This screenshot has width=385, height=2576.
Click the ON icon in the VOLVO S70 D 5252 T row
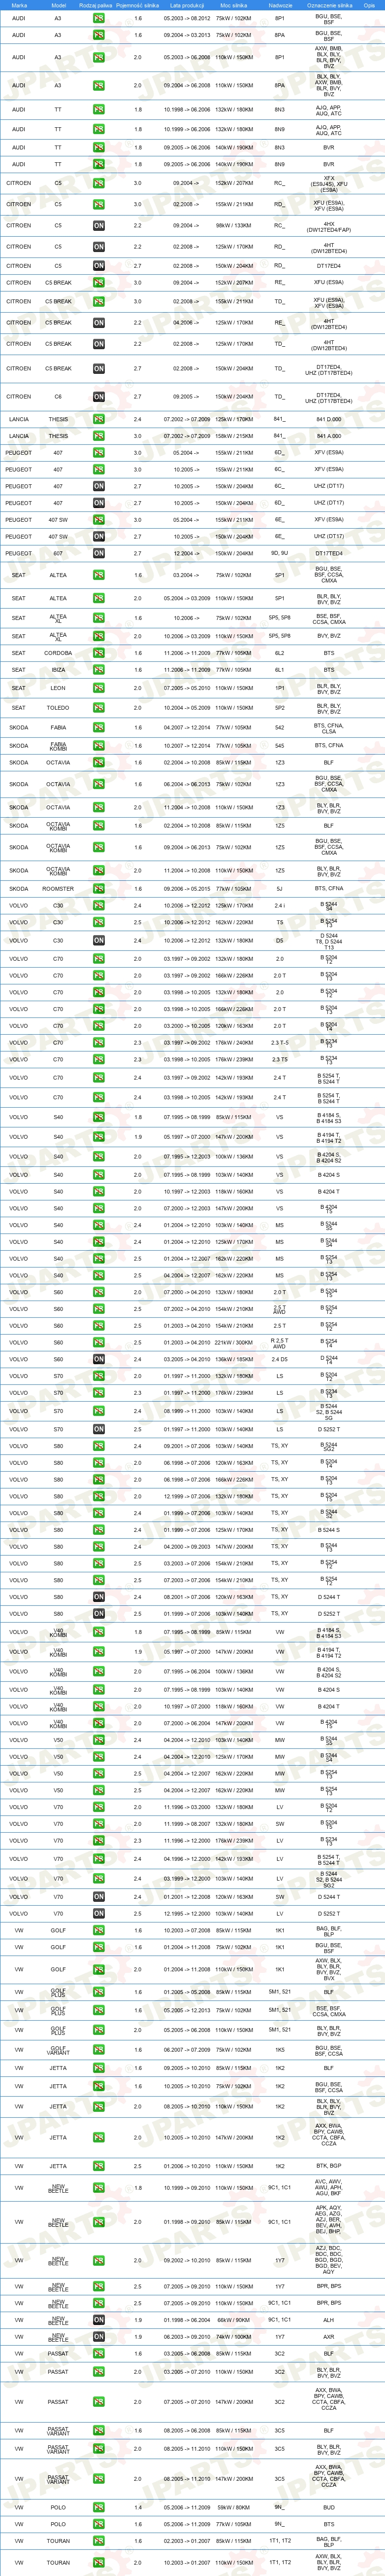(99, 1429)
